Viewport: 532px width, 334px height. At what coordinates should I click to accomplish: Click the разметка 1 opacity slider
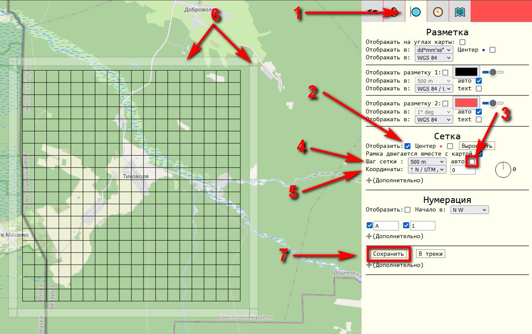(493, 73)
